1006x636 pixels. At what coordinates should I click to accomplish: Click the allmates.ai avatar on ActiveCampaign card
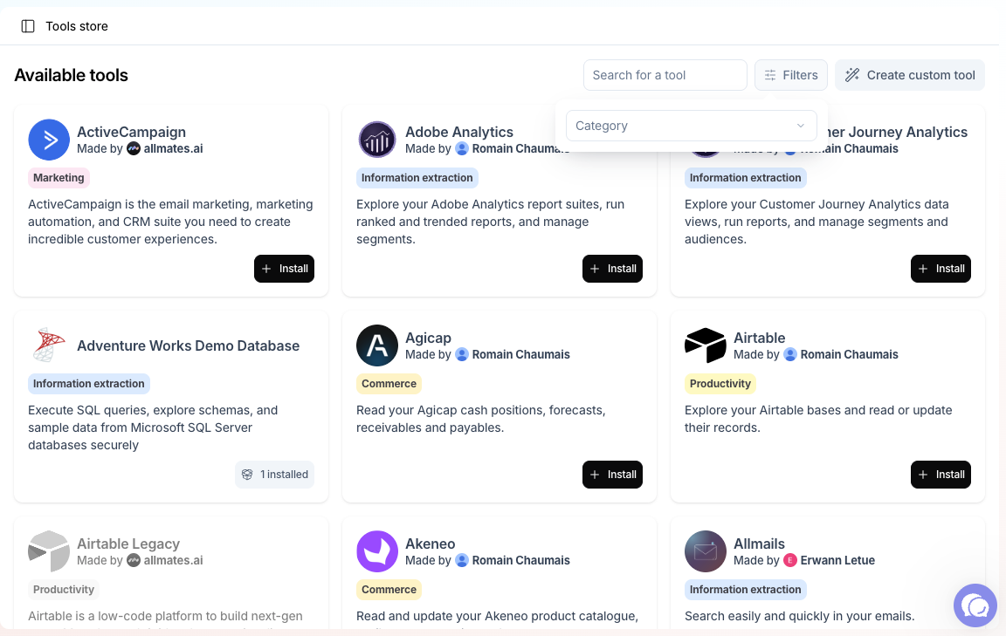[134, 148]
